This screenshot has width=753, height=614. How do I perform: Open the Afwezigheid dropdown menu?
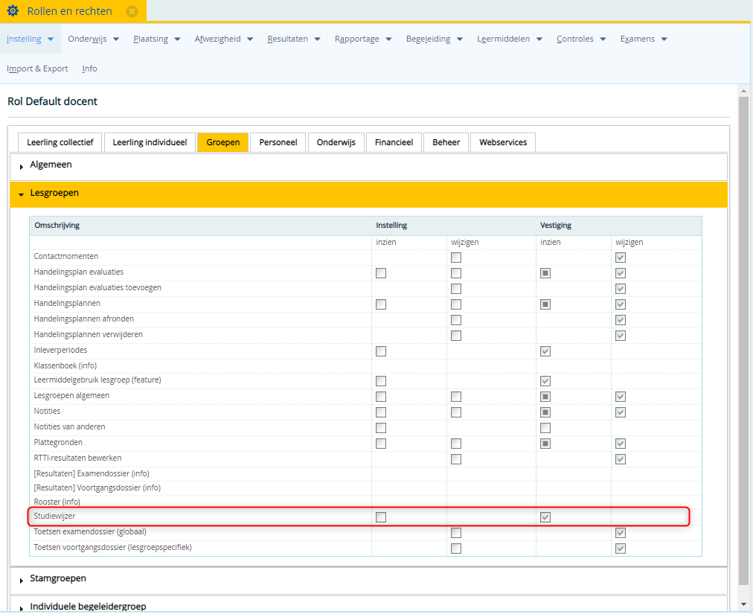223,39
